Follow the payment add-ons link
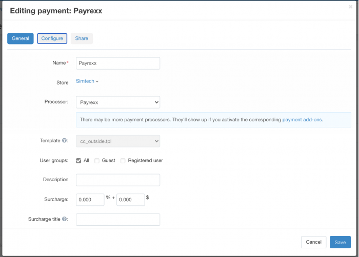Screen dimensions: 359x257 [x=302, y=120]
